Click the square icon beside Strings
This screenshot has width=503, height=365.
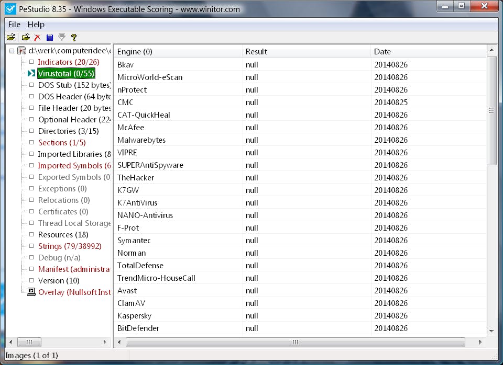[x=31, y=246]
